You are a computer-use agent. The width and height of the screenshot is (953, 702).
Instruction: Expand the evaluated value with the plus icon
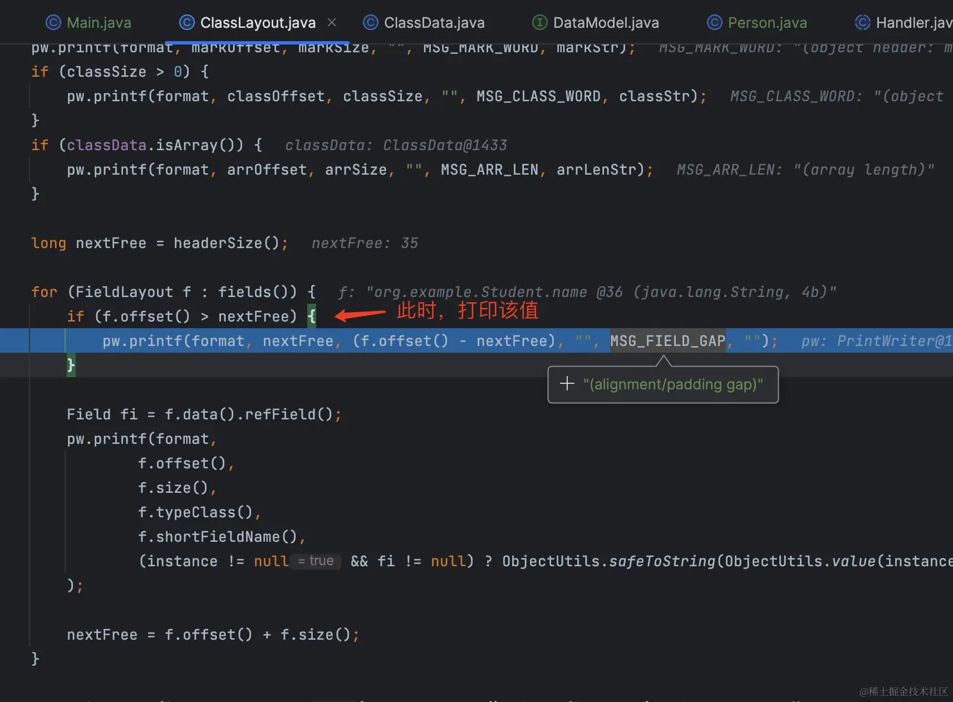pyautogui.click(x=567, y=383)
